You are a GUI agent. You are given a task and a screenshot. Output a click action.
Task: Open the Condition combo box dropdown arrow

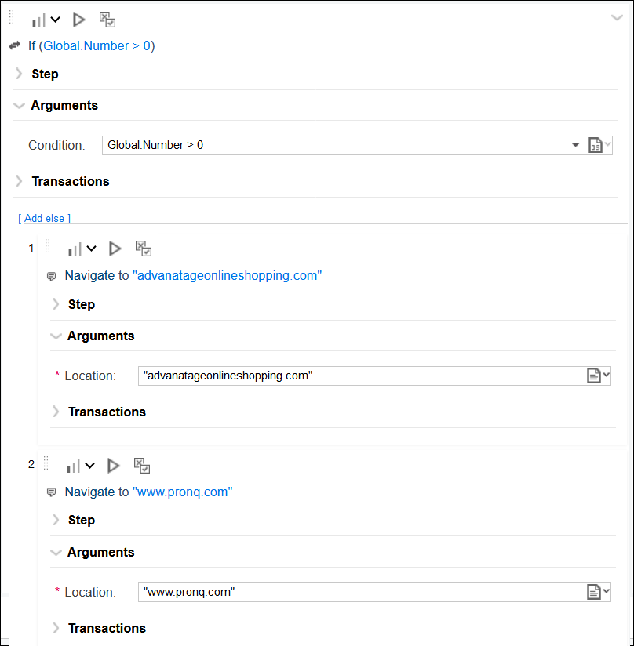click(575, 145)
